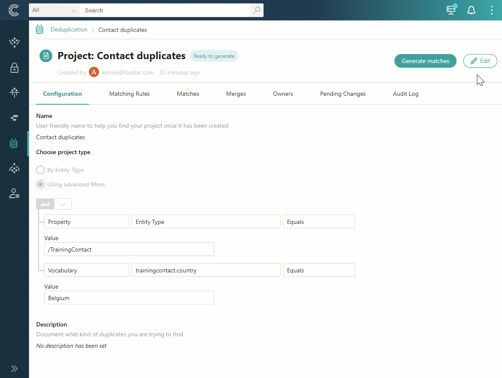Open the three-dot more options menu

tap(491, 10)
